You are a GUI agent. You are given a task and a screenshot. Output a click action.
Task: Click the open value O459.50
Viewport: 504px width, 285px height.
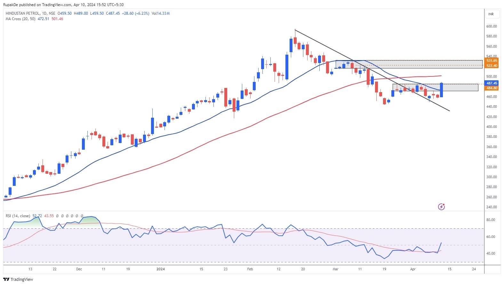coord(64,13)
